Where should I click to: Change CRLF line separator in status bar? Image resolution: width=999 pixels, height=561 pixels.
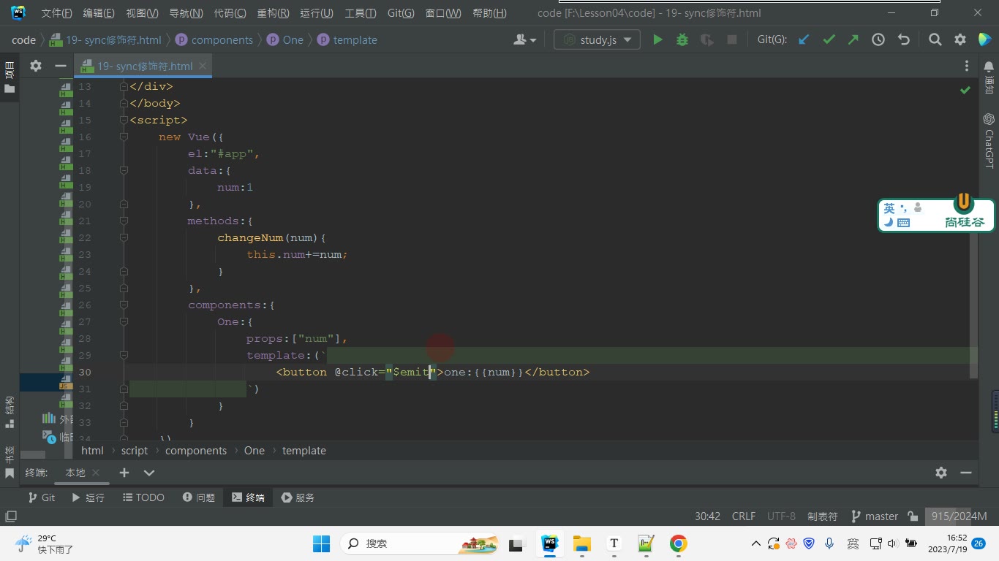coord(744,516)
